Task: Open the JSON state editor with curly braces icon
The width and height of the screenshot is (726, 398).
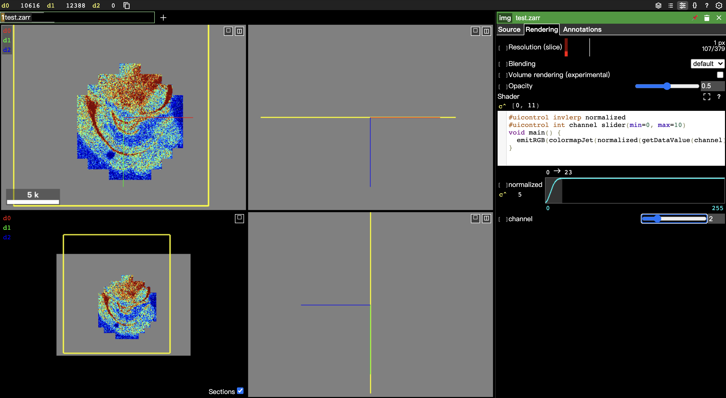Action: (695, 6)
